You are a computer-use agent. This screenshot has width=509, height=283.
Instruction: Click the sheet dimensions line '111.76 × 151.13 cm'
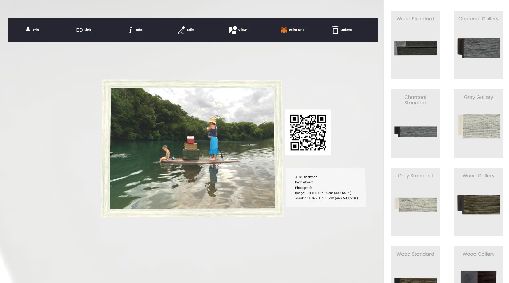[326, 198]
